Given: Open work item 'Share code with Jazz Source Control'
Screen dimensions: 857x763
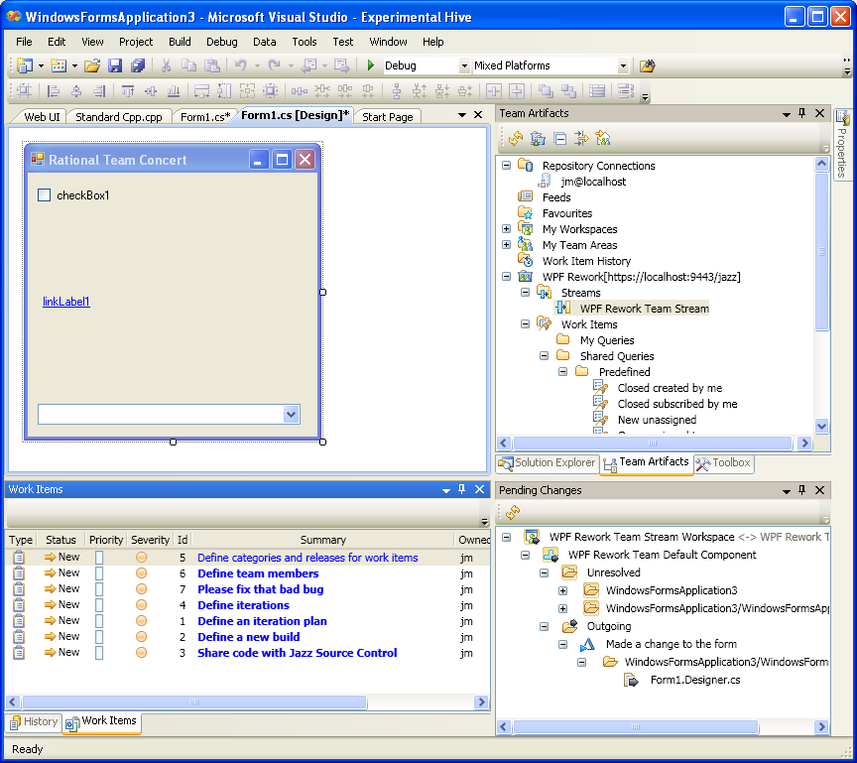Looking at the screenshot, I should [x=298, y=653].
